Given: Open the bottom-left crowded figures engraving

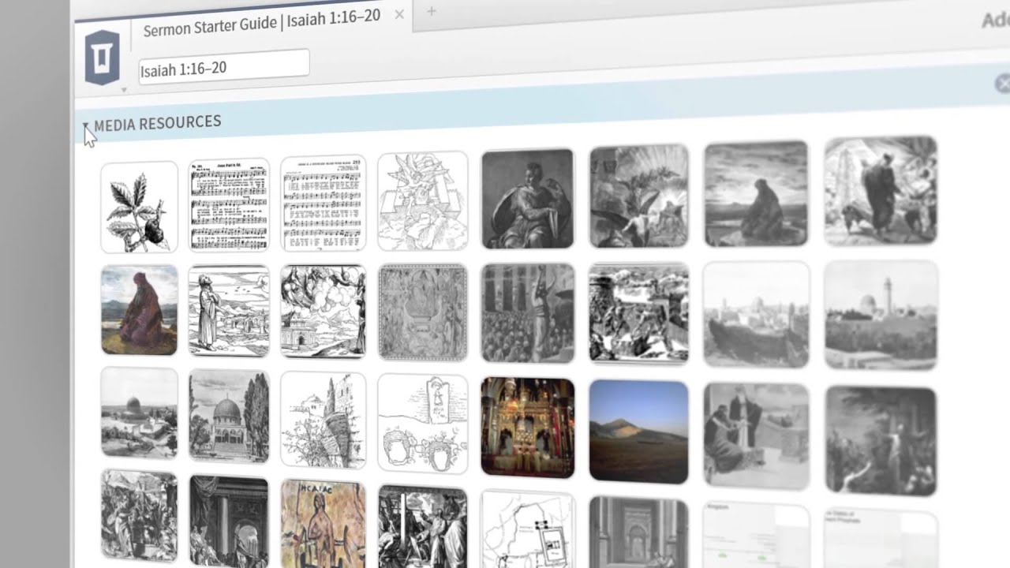Looking at the screenshot, I should click(139, 514).
